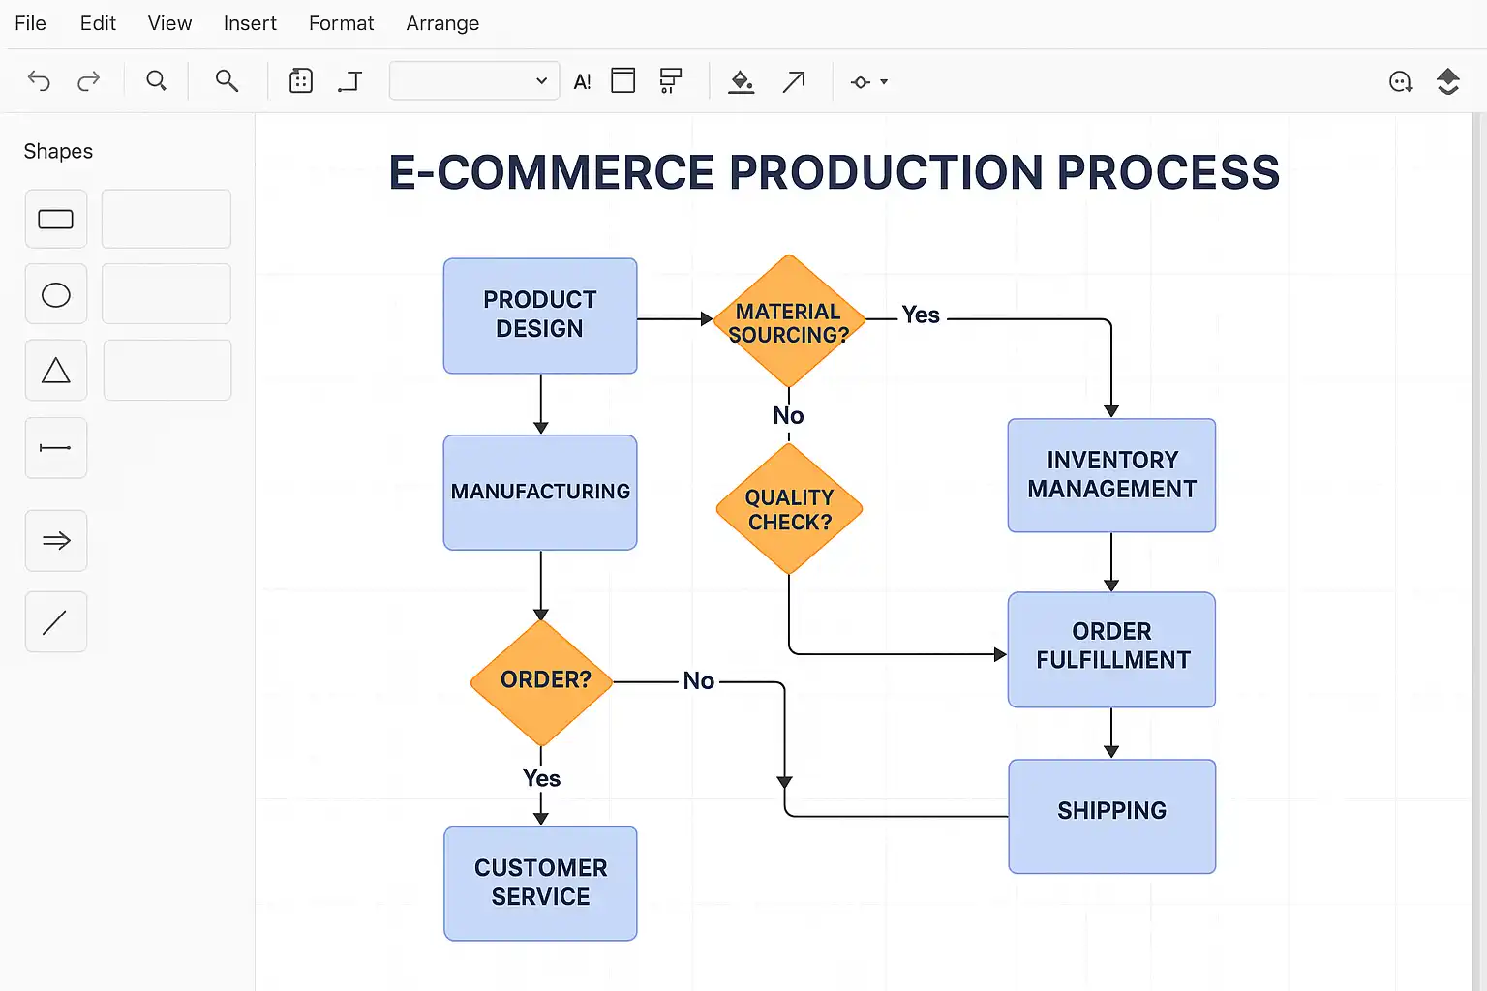Choose the fill bucket color tool
This screenshot has width=1487, height=991.
coord(742,82)
